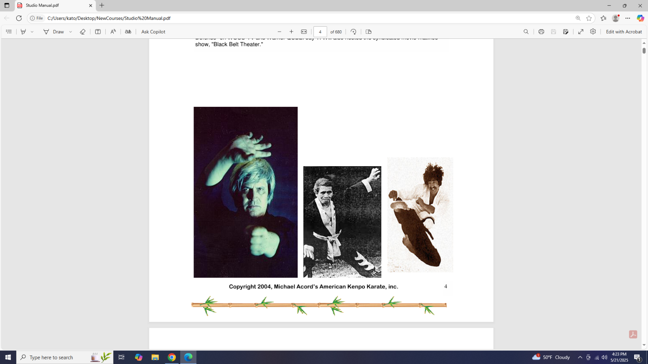Open the Translate tool
The height and width of the screenshot is (364, 648).
pyautogui.click(x=128, y=32)
